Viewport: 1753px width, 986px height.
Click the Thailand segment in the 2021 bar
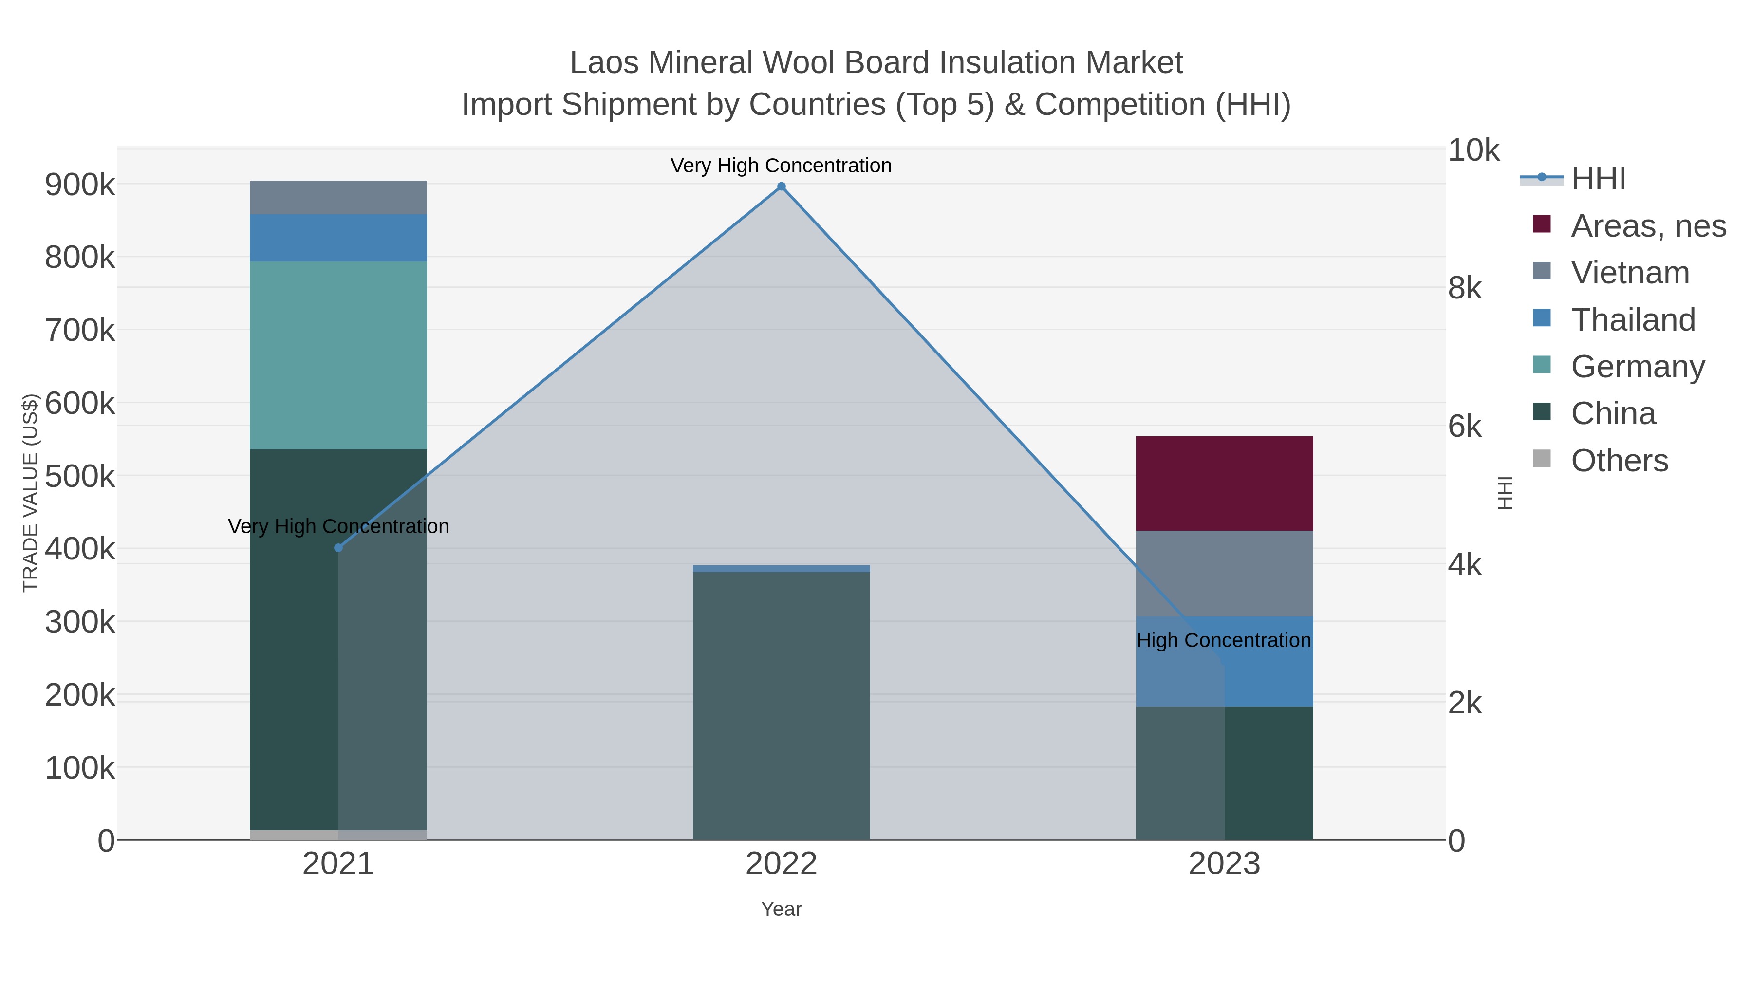(x=338, y=238)
